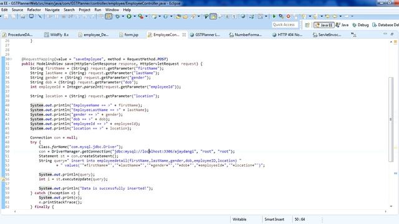Show hidden editor tabs list »21

point(353,35)
